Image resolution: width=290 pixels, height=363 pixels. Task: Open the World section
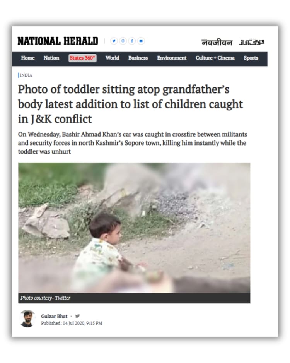(113, 58)
